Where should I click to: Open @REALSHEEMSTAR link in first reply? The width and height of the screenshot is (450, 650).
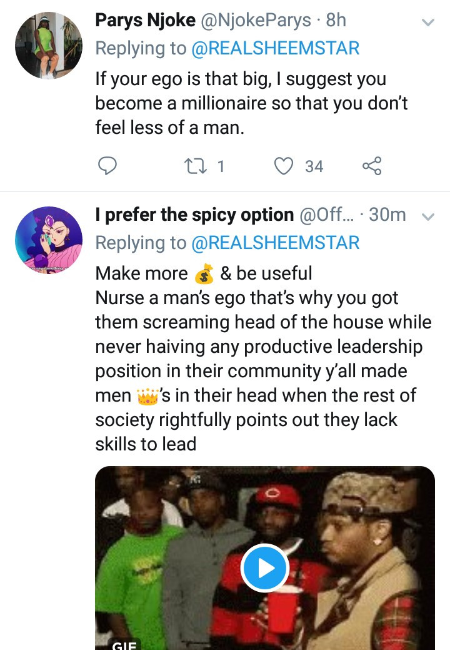[x=275, y=48]
